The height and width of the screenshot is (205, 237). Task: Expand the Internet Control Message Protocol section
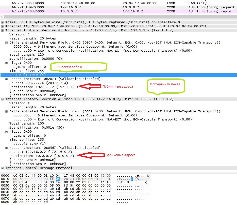3,168
